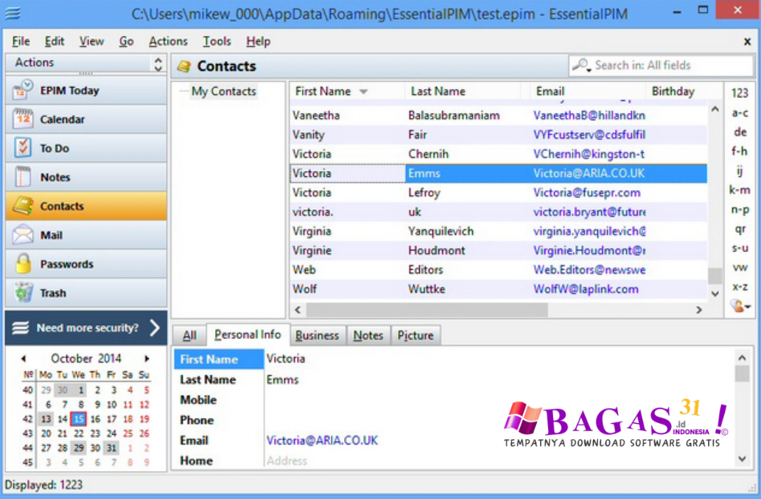Sort by First Name dropdown arrow
Viewport: 761px width, 499px height.
[363, 91]
